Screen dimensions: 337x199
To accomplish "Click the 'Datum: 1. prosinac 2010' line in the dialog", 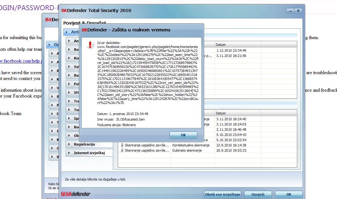I will pyautogui.click(x=122, y=114).
